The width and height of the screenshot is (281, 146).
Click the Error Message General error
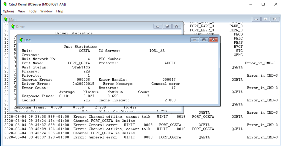(x=166, y=84)
